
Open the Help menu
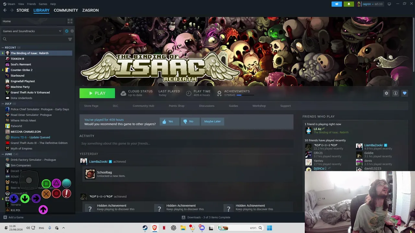click(x=53, y=4)
